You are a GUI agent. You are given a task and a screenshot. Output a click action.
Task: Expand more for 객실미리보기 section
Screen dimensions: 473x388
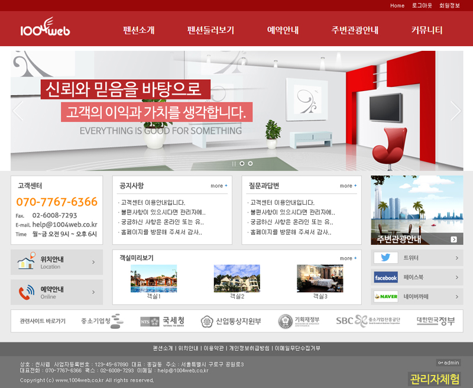click(x=348, y=258)
